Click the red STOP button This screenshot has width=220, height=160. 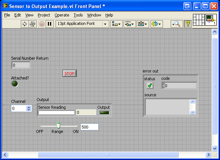(69, 73)
